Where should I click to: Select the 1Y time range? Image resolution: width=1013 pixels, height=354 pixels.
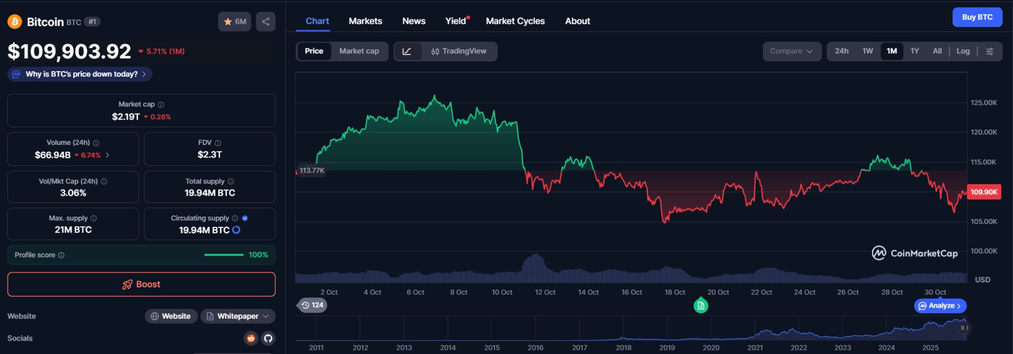pyautogui.click(x=915, y=51)
